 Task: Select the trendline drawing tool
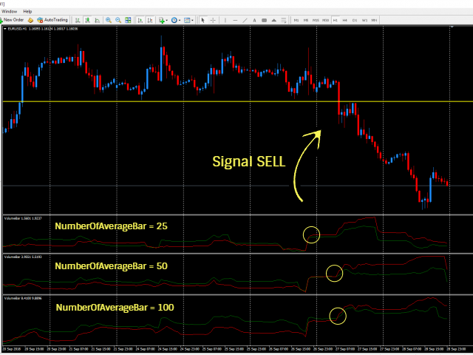[245, 20]
